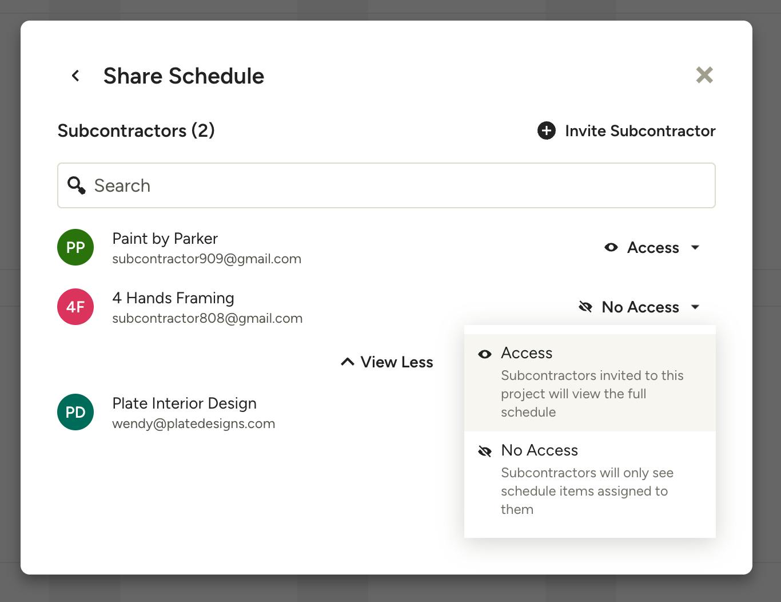This screenshot has height=602, width=781.
Task: Click the Invite Subcontractor link text
Action: click(x=640, y=130)
